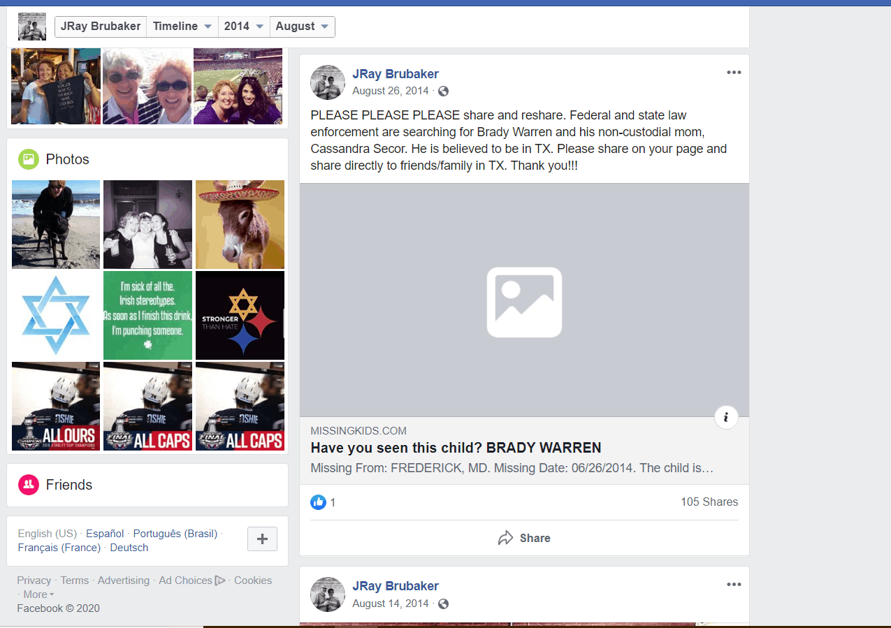
Task: Open the Terms footer link
Action: [x=75, y=580]
